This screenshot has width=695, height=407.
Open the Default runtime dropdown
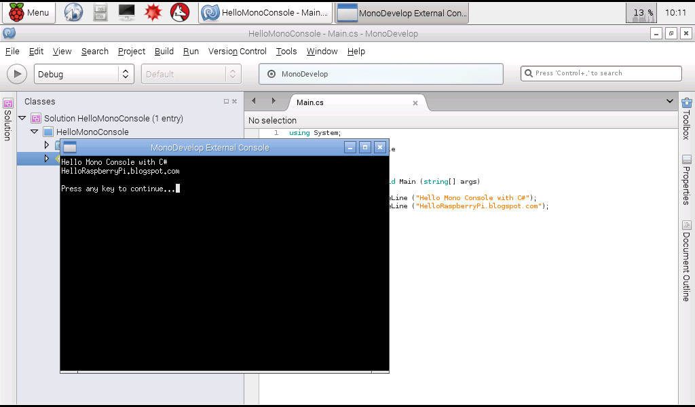pos(191,74)
